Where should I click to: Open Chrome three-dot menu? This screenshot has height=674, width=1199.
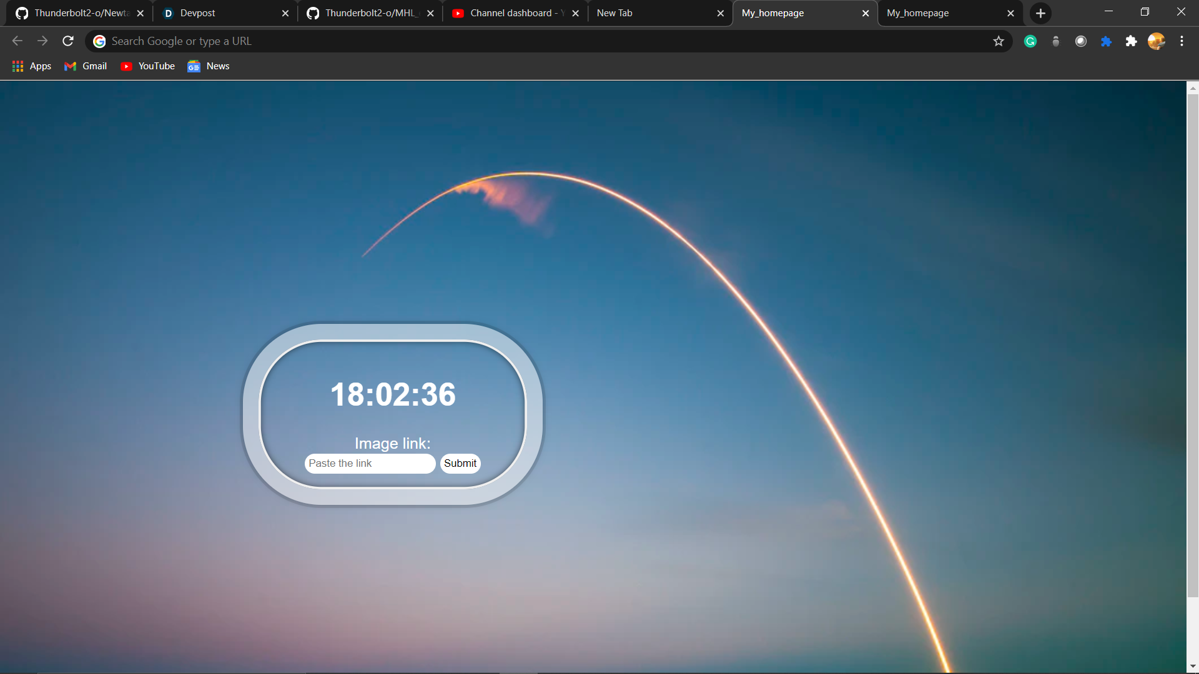pyautogui.click(x=1182, y=41)
